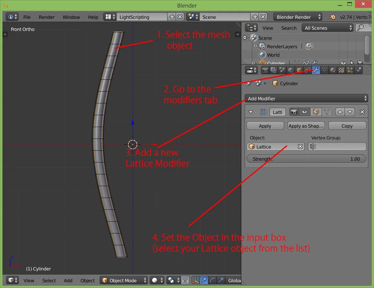
Task: Click the pin icon in properties context row
Action: (x=249, y=83)
